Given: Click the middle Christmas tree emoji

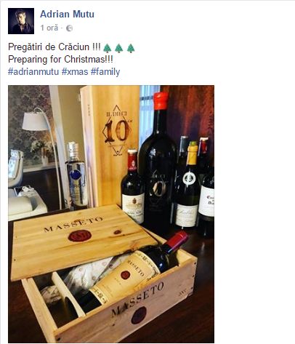Looking at the screenshot, I should [x=119, y=48].
